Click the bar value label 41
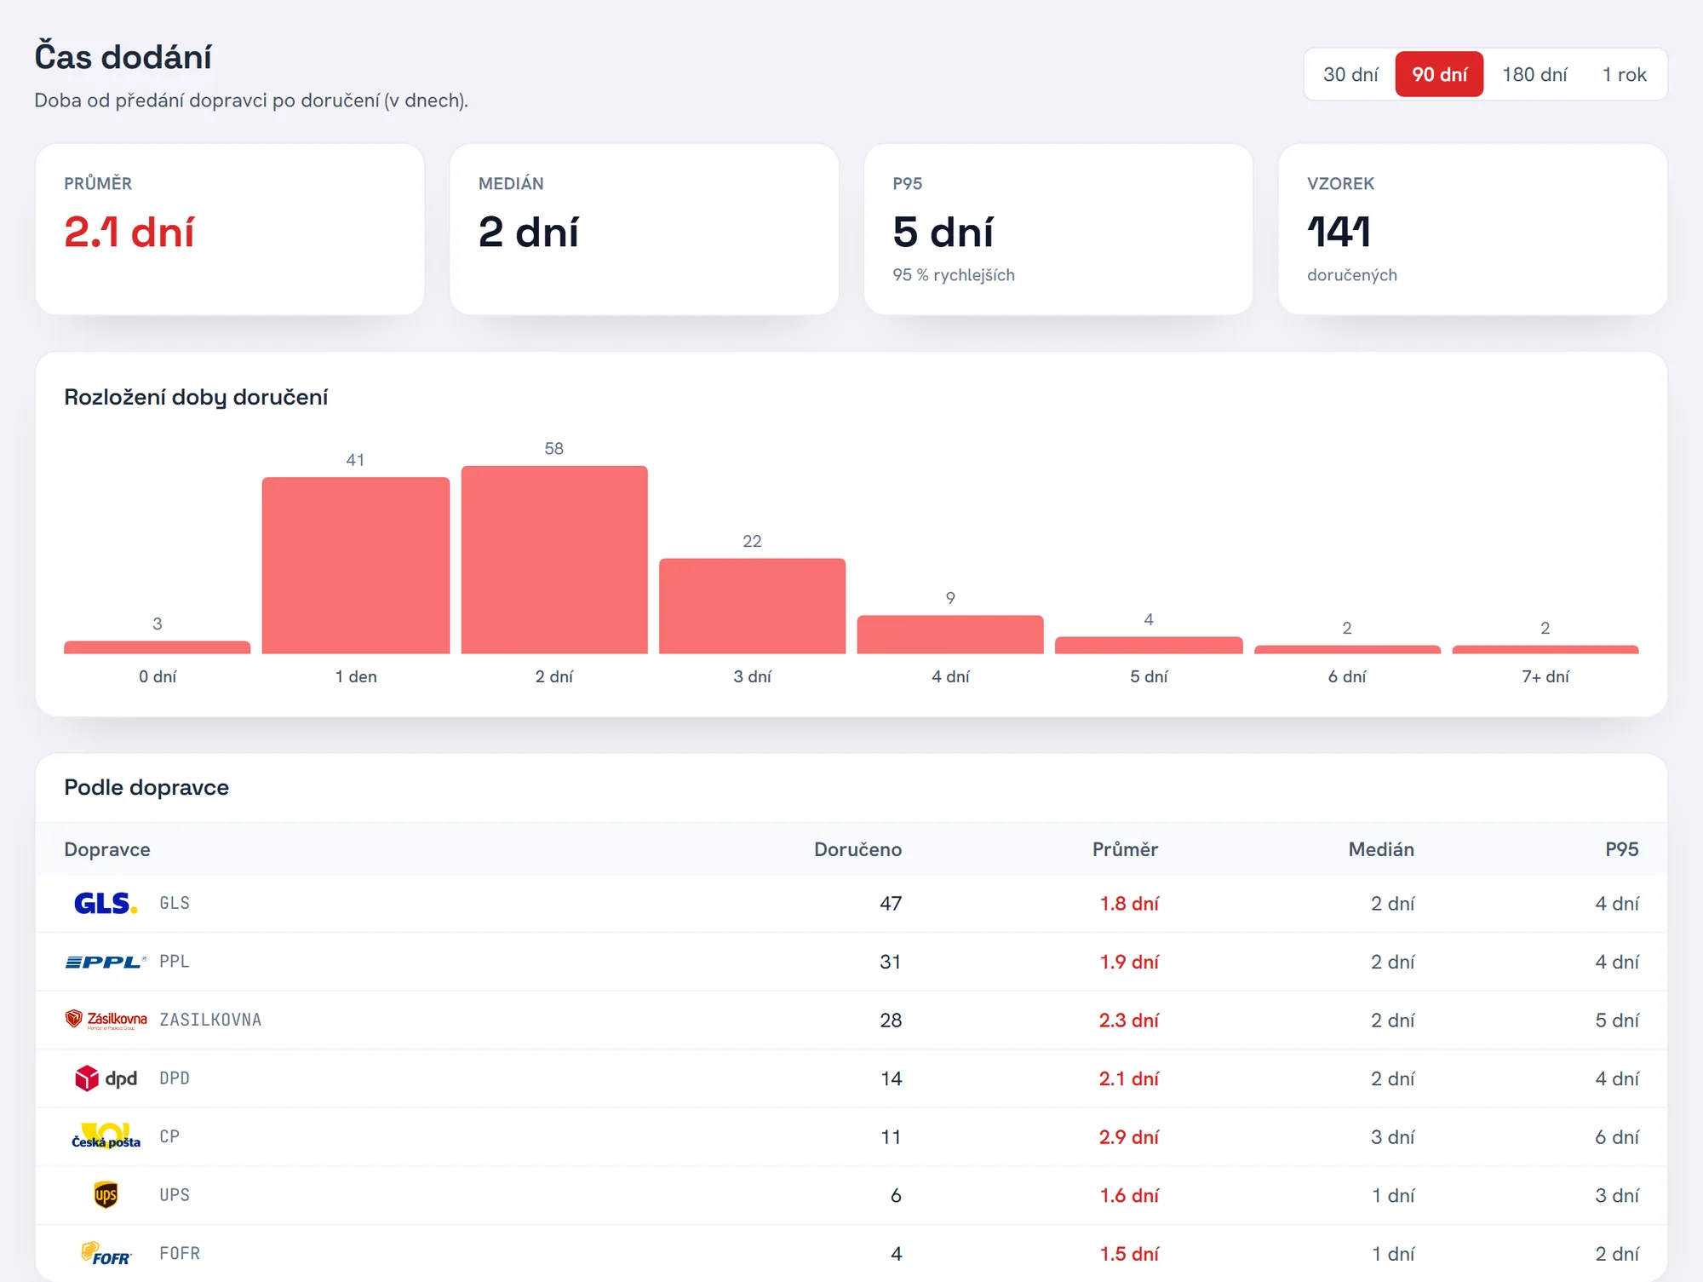 [x=356, y=460]
